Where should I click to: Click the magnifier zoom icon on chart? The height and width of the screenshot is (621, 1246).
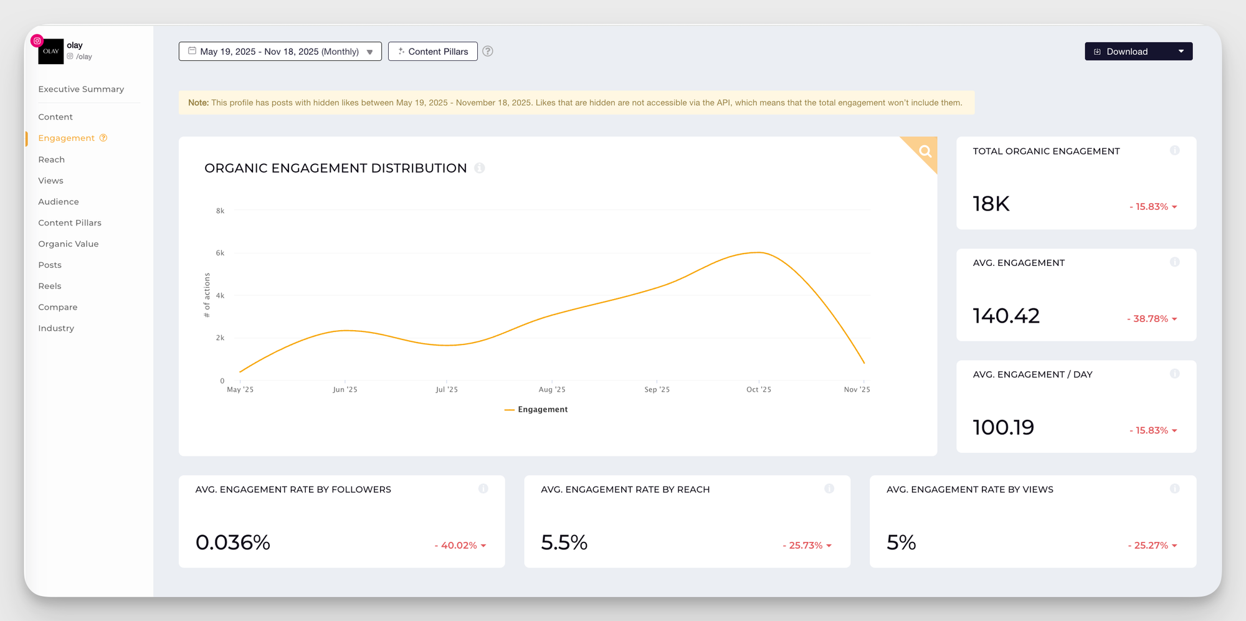coord(925,151)
